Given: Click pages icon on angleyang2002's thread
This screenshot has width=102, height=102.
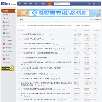Looking at the screenshot, I should tap(54, 44).
